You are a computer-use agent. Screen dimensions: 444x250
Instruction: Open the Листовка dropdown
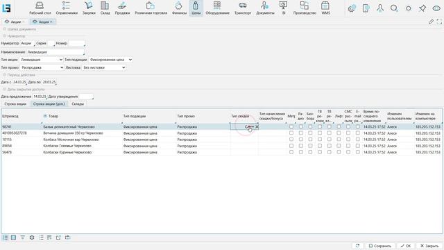pyautogui.click(x=104, y=67)
